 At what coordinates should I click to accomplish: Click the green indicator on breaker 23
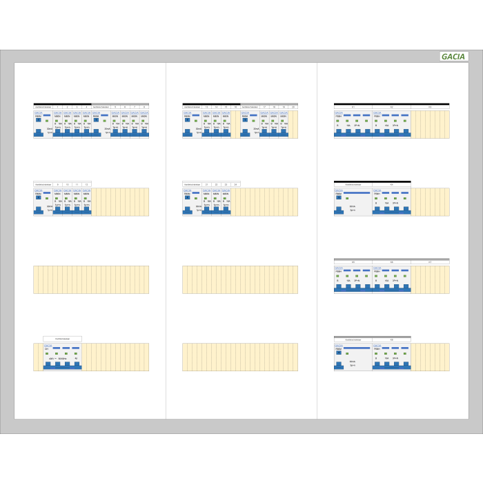pyautogui.click(x=226, y=199)
